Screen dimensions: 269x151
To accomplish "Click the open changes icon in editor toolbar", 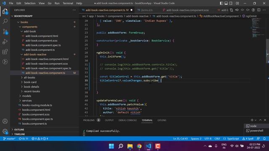I will pyautogui.click(x=231, y=10).
